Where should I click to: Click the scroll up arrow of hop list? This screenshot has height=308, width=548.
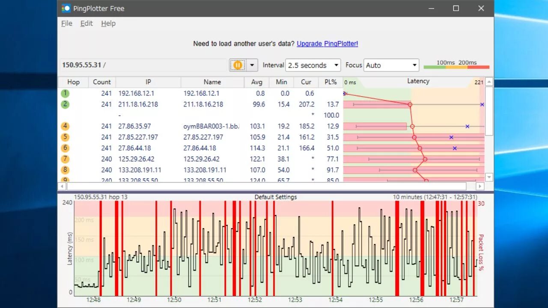click(x=489, y=82)
